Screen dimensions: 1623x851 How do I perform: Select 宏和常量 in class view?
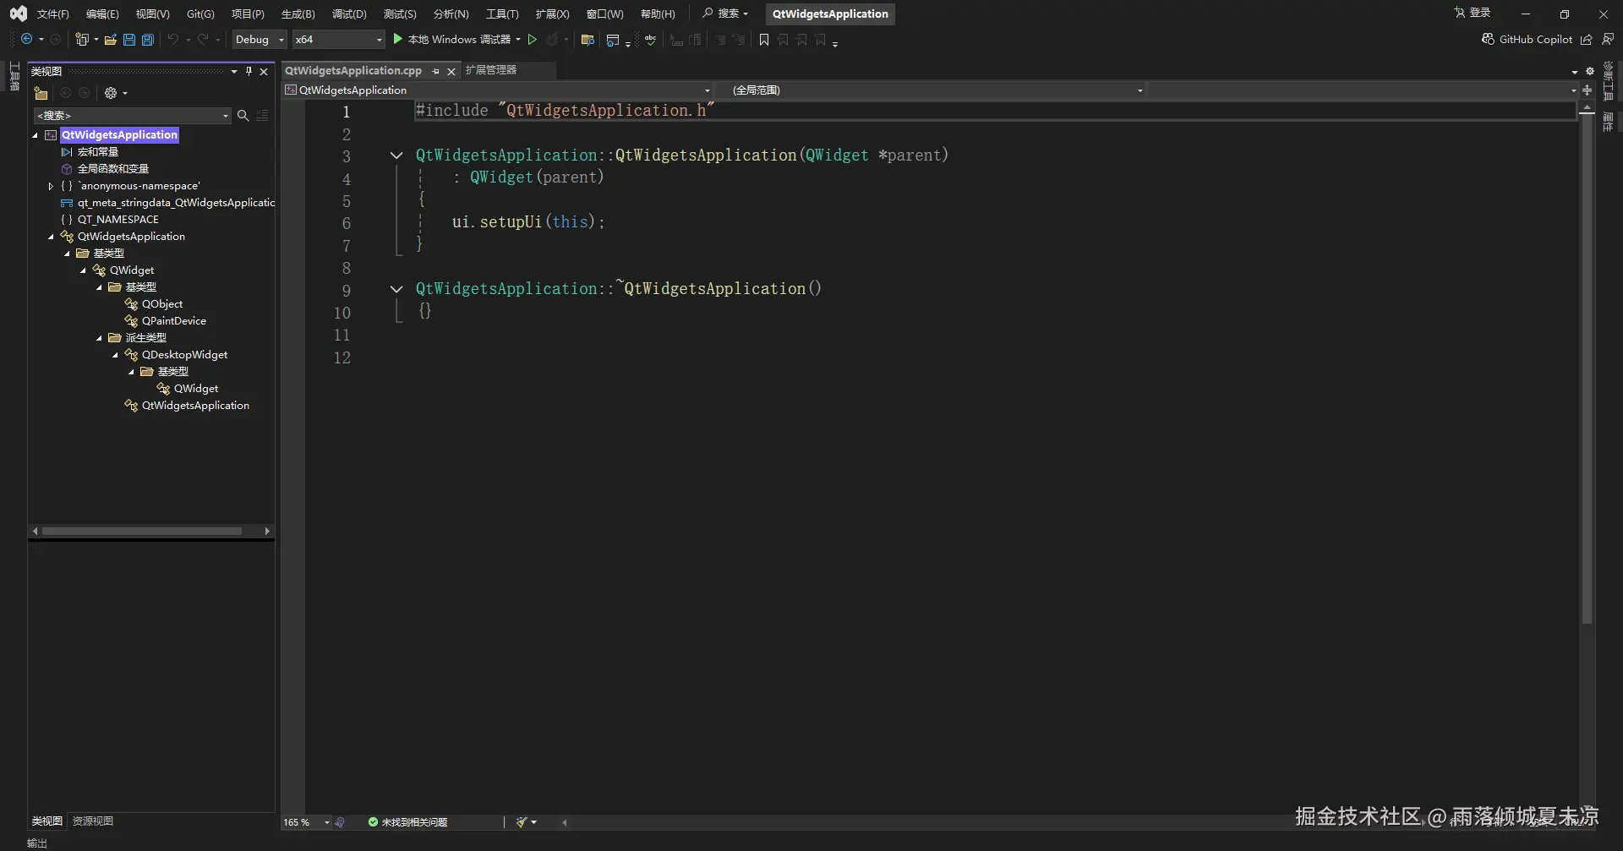[x=97, y=152]
